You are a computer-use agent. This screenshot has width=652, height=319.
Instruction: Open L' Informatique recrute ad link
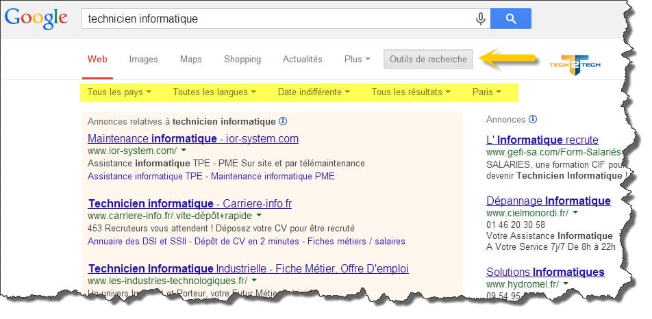click(542, 140)
